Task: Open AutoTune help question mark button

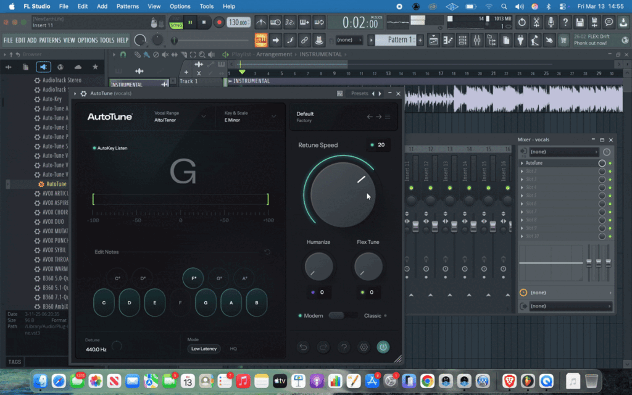Action: pyautogui.click(x=344, y=347)
